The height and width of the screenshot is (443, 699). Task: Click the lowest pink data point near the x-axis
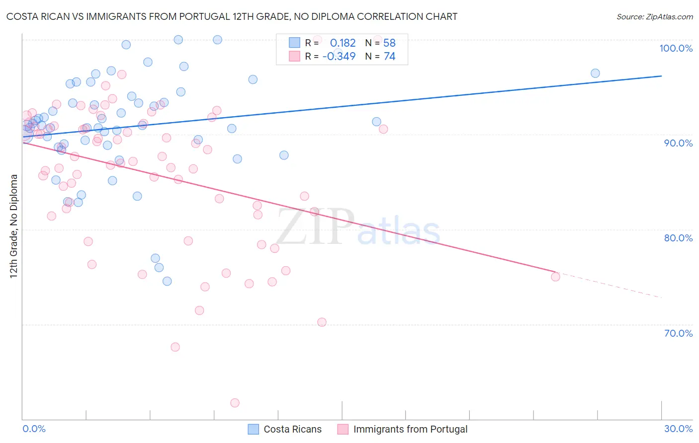point(235,403)
